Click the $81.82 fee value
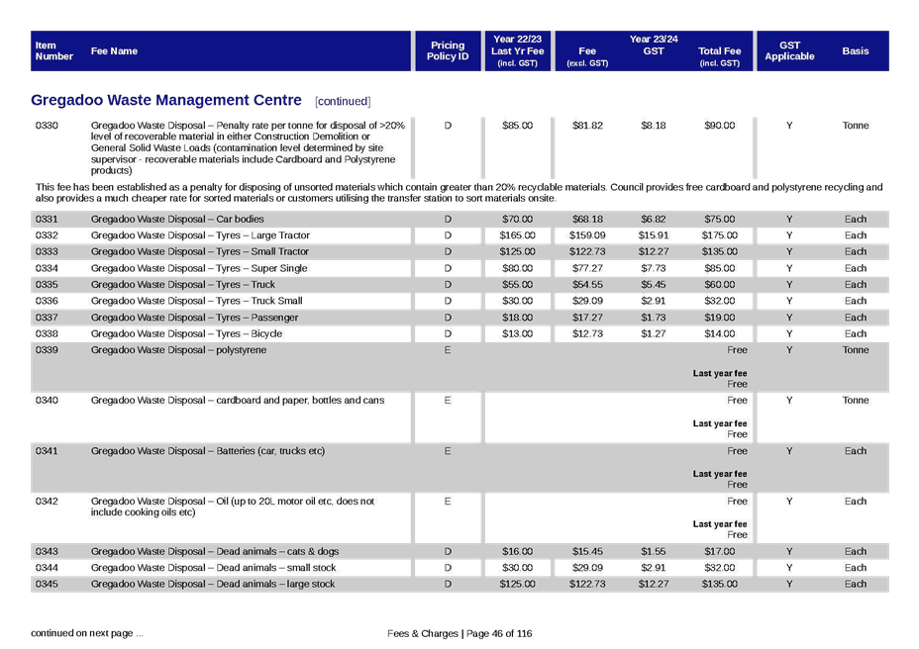Viewport: 919px width, 649px height. tap(587, 126)
